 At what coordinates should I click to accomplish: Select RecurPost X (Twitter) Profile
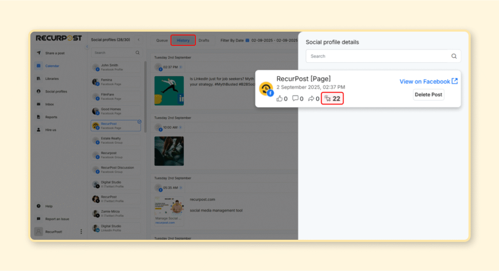[x=116, y=199]
